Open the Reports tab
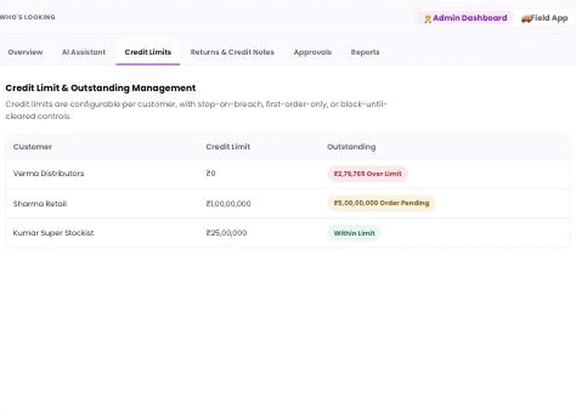The image size is (576, 419). 365,52
